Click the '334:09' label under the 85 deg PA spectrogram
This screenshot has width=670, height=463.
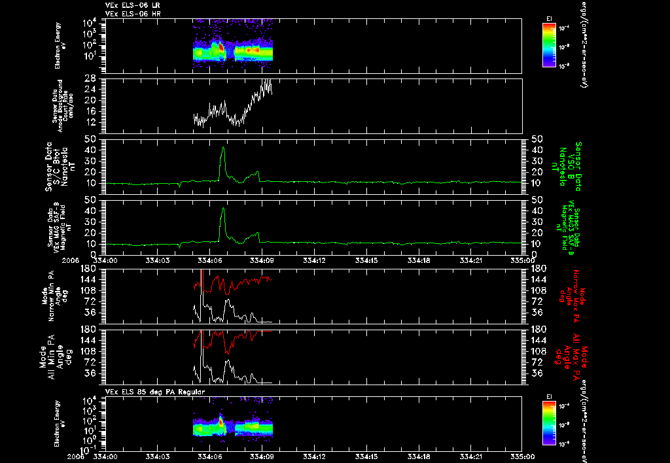[x=262, y=456]
